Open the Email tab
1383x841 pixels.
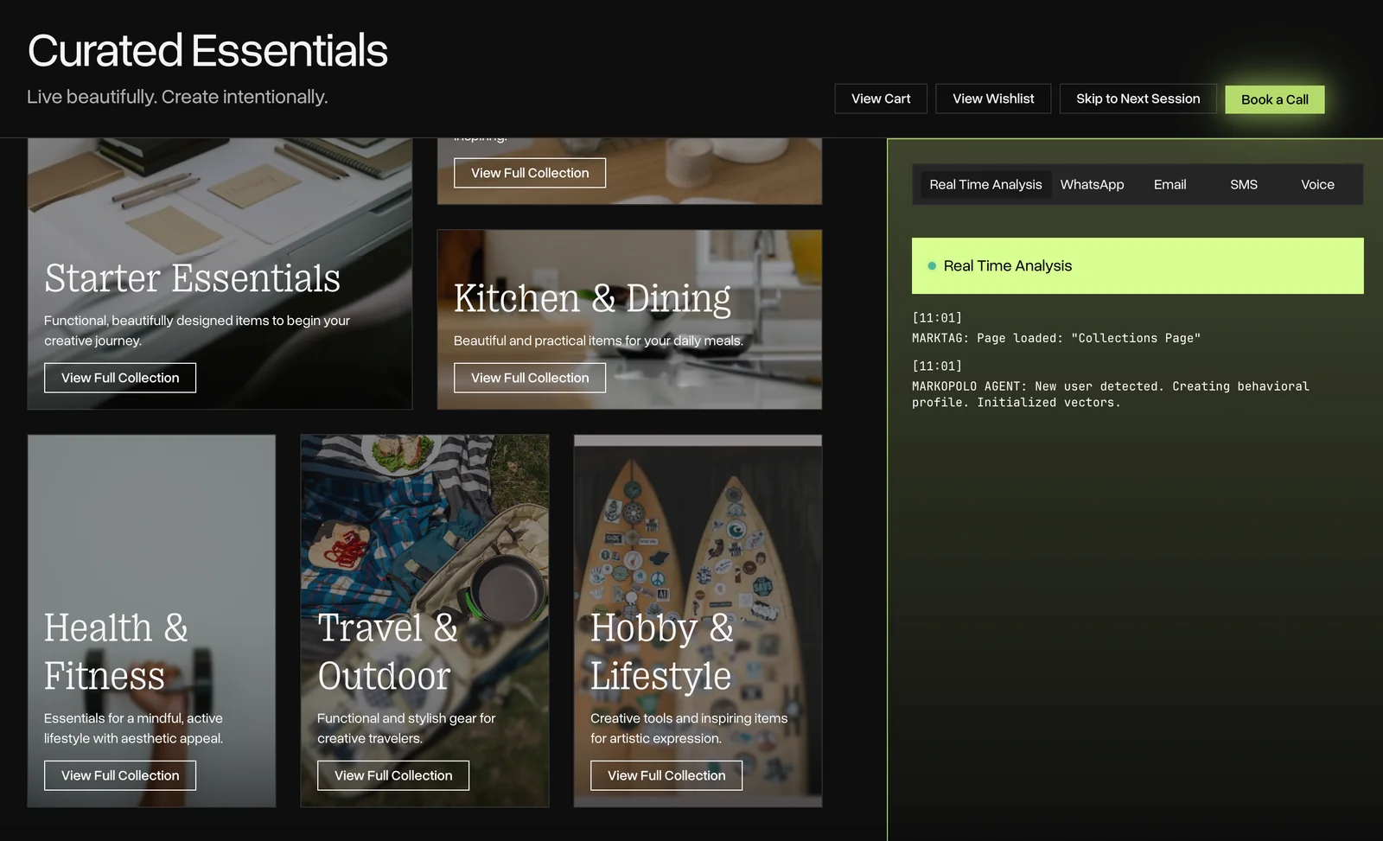point(1169,185)
